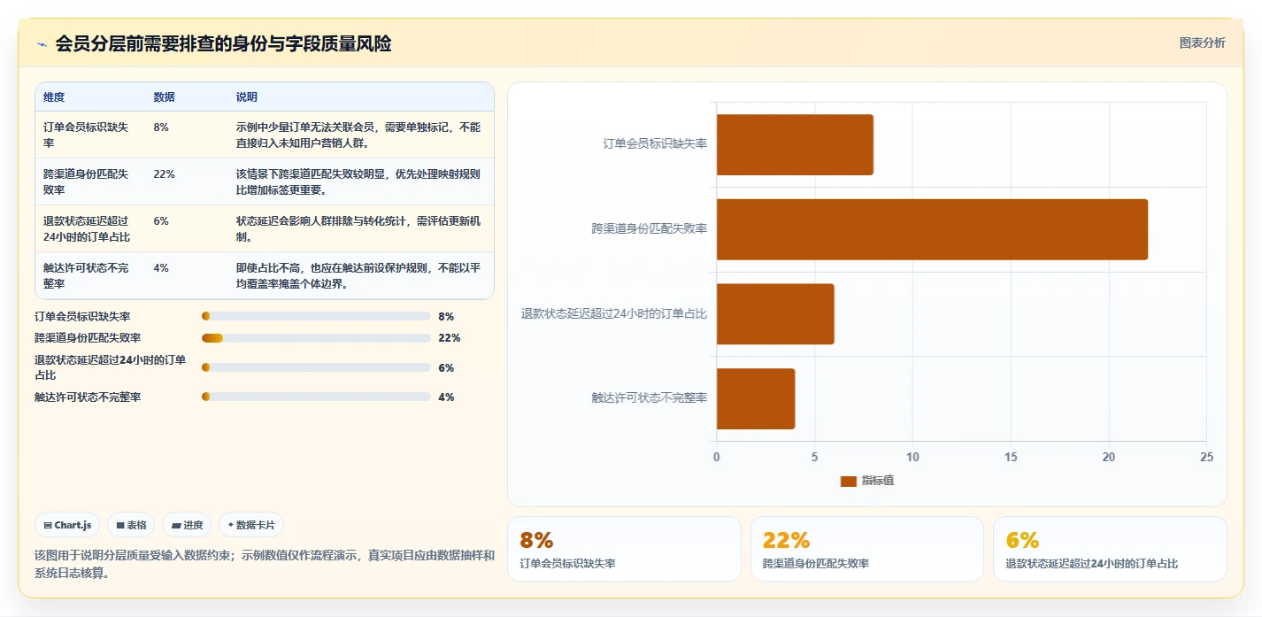Click the lightning icon beside the title
Screen dimensions: 1262x617
click(42, 44)
